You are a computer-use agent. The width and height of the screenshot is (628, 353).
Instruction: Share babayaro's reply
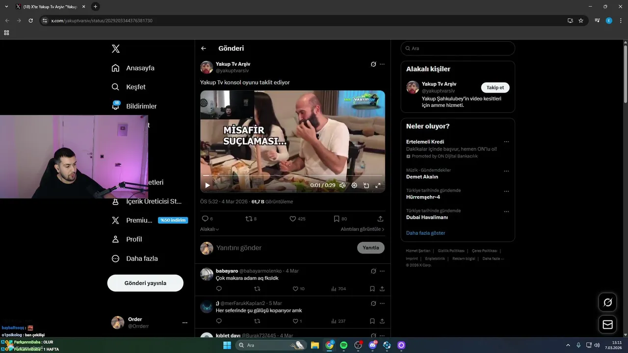point(382,289)
